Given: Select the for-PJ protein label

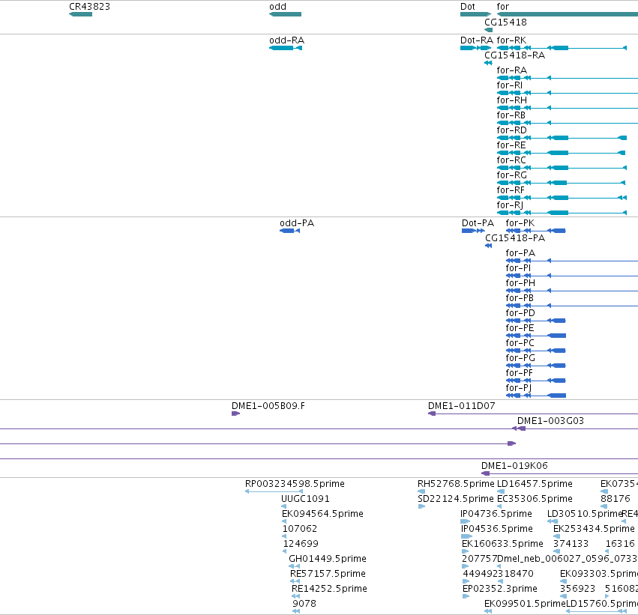Looking at the screenshot, I should tap(519, 388).
